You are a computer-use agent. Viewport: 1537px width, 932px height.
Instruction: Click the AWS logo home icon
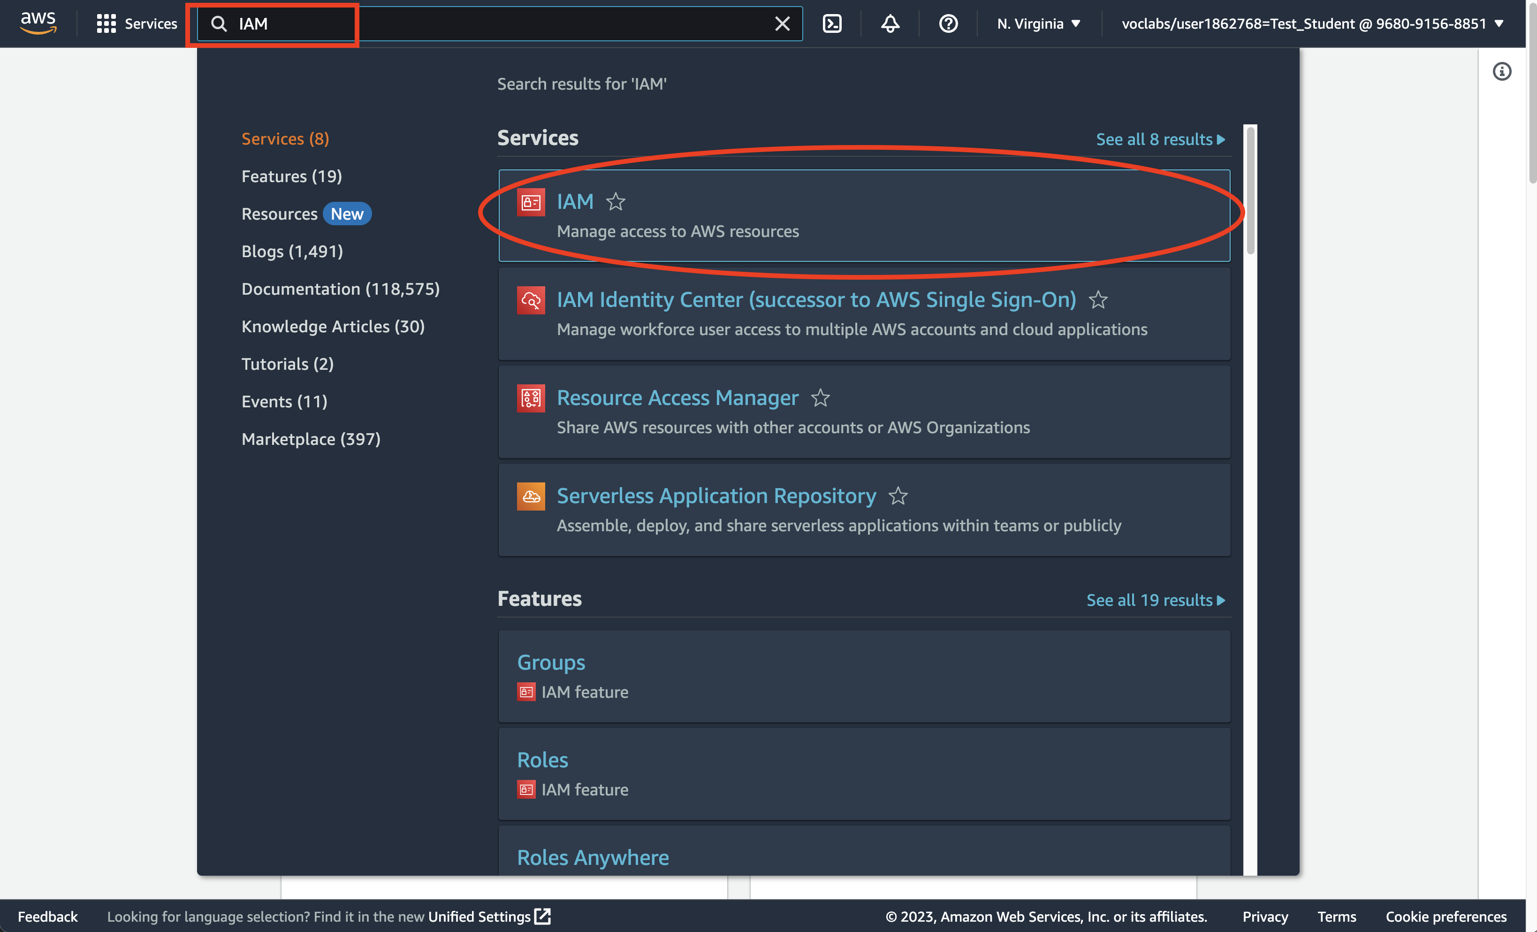[38, 23]
